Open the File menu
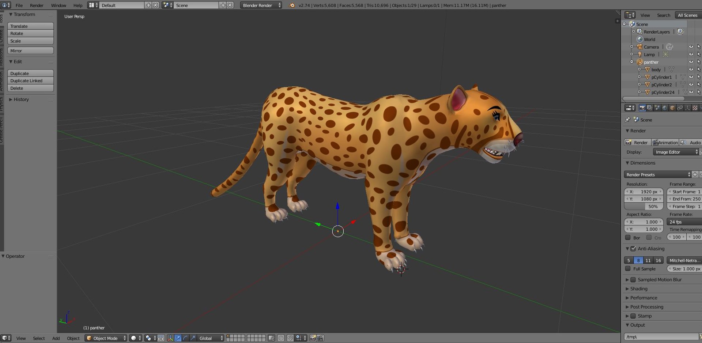The height and width of the screenshot is (343, 702). coord(19,5)
